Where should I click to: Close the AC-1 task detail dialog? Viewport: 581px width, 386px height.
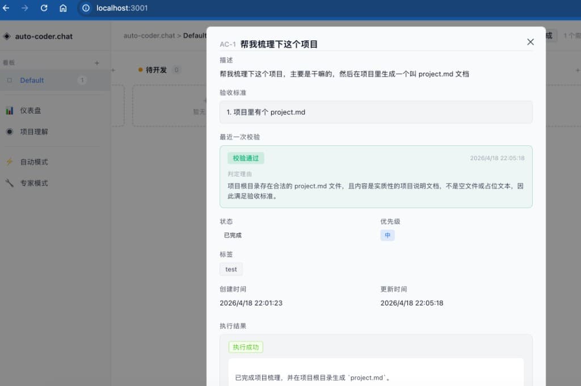[x=531, y=41]
